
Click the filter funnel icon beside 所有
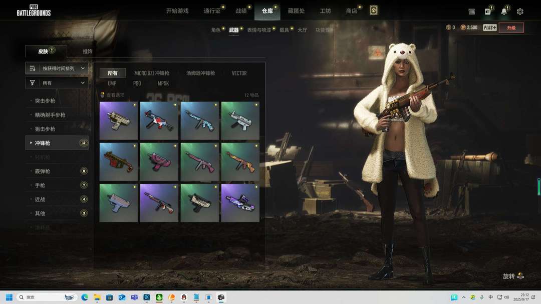(x=33, y=83)
